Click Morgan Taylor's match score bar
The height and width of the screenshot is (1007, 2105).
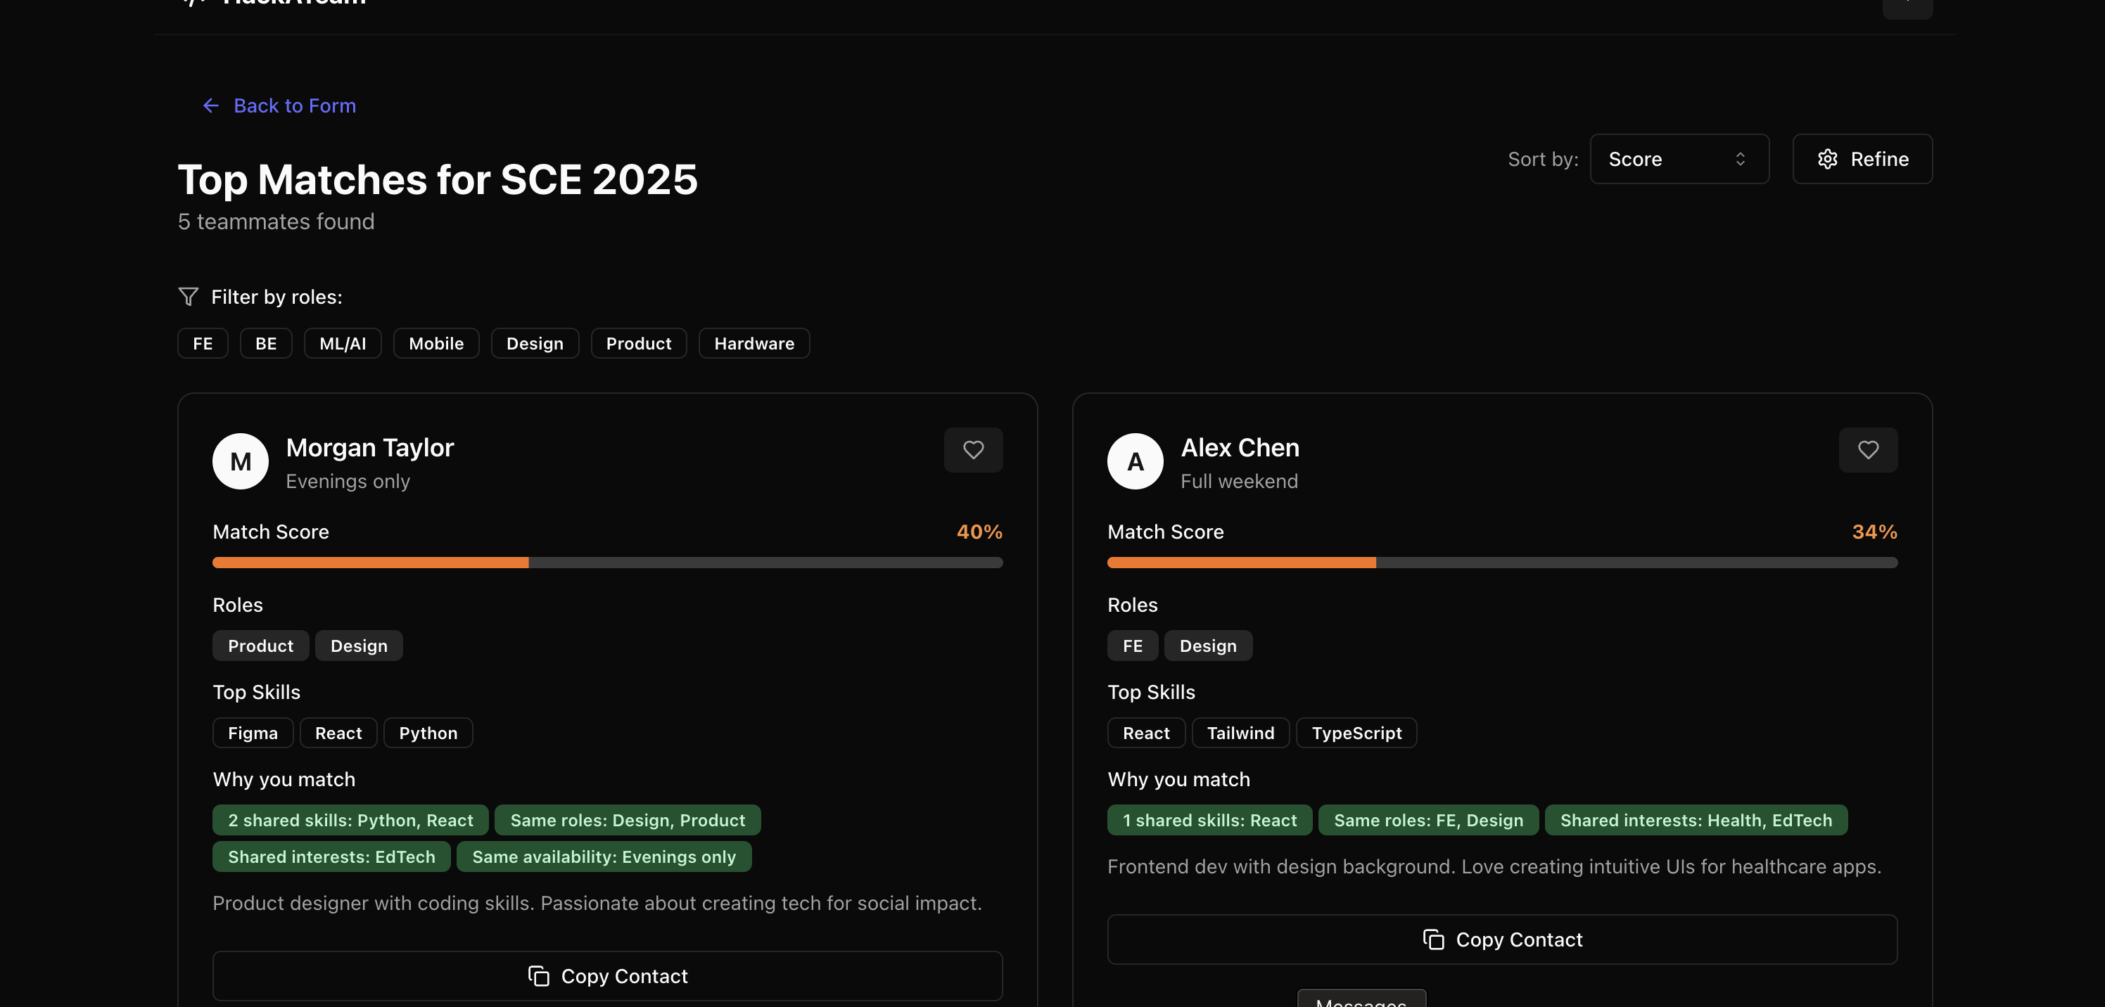coord(607,563)
